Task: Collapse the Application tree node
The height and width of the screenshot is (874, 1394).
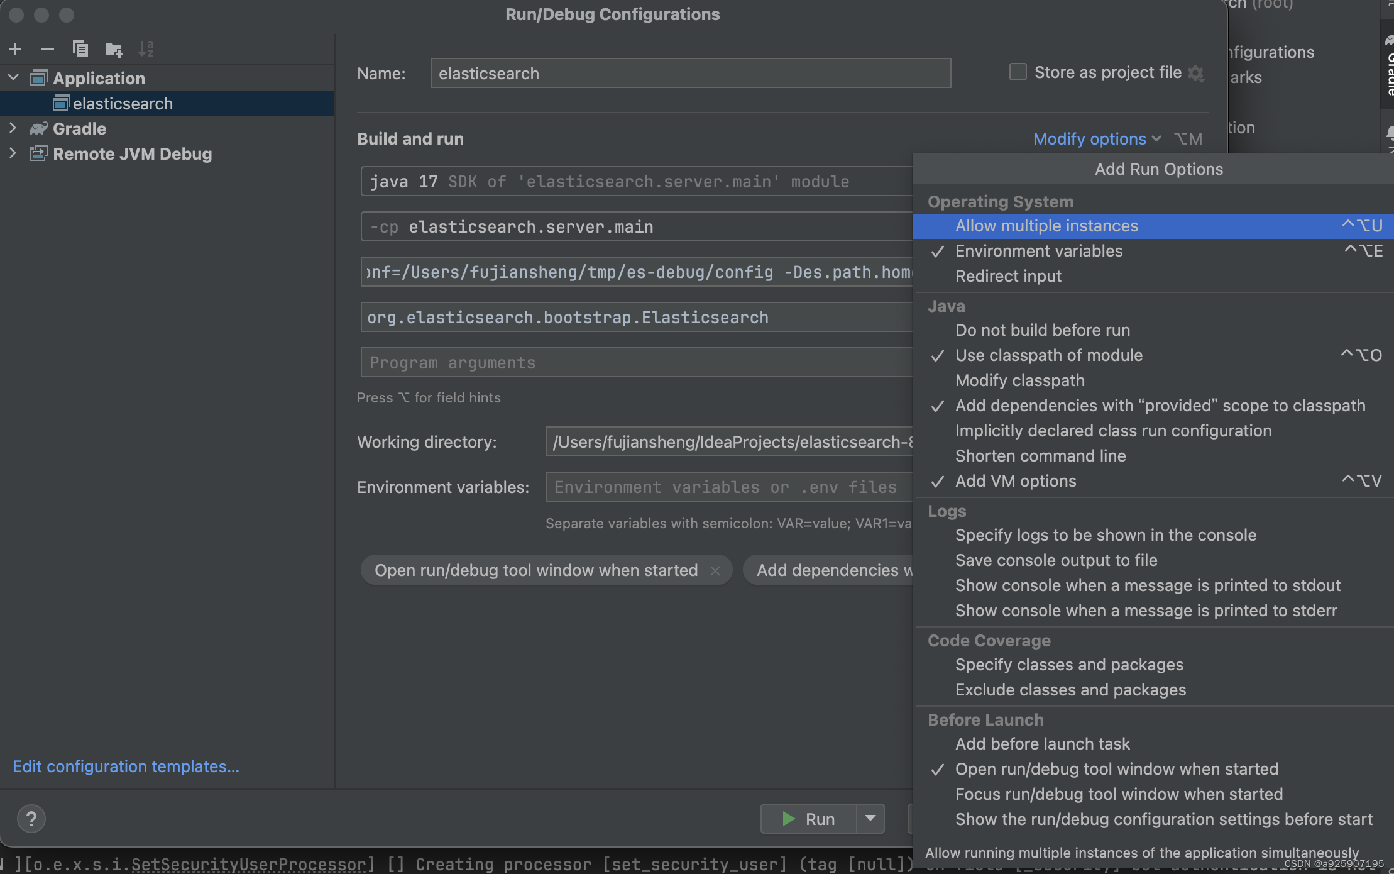Action: [13, 78]
